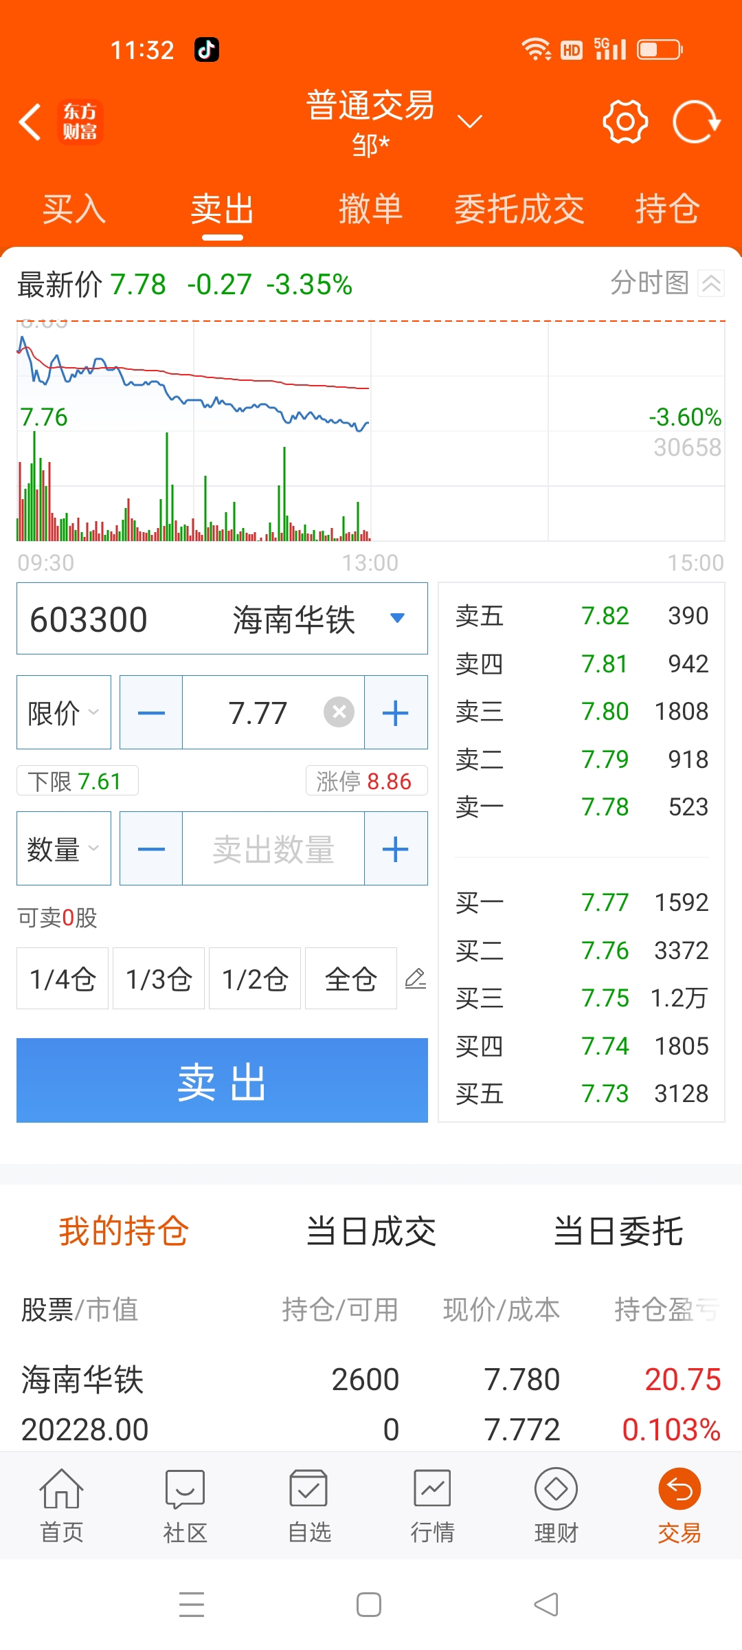The image size is (742, 1650).
Task: Select 卖三 price 7.80 row
Action: pyautogui.click(x=581, y=711)
